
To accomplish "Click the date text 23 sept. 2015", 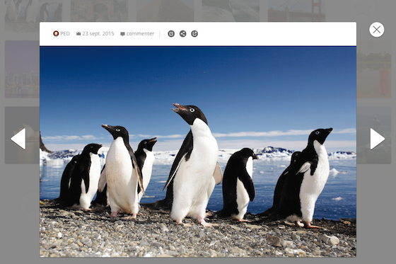I will tap(98, 34).
